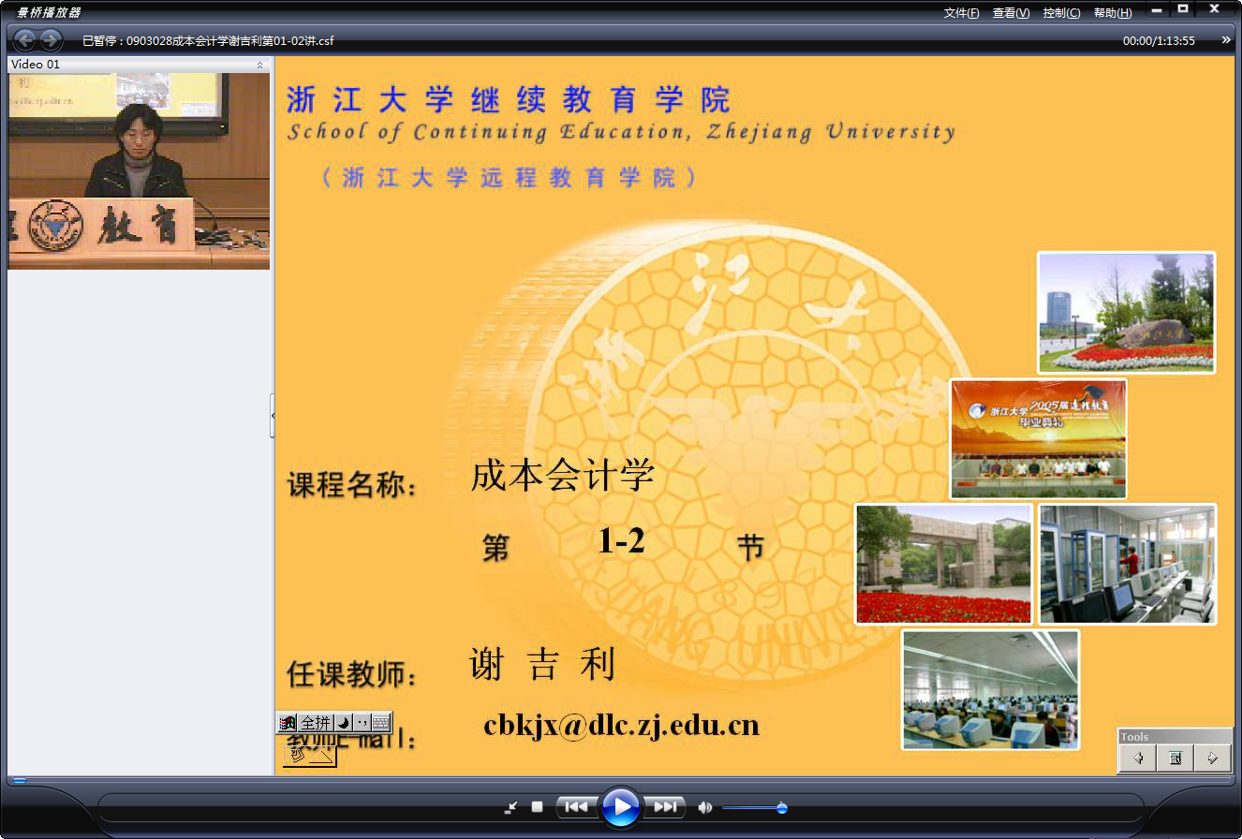Screen dimensions: 1242x839
Task: Click the campus flowerbed photo thumbnail
Action: [x=1126, y=313]
